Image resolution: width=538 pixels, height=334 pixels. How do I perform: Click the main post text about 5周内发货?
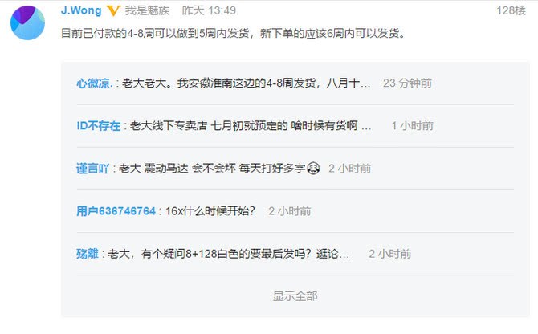[x=234, y=33]
